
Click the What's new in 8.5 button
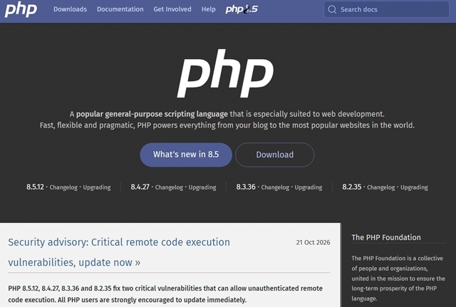(186, 155)
